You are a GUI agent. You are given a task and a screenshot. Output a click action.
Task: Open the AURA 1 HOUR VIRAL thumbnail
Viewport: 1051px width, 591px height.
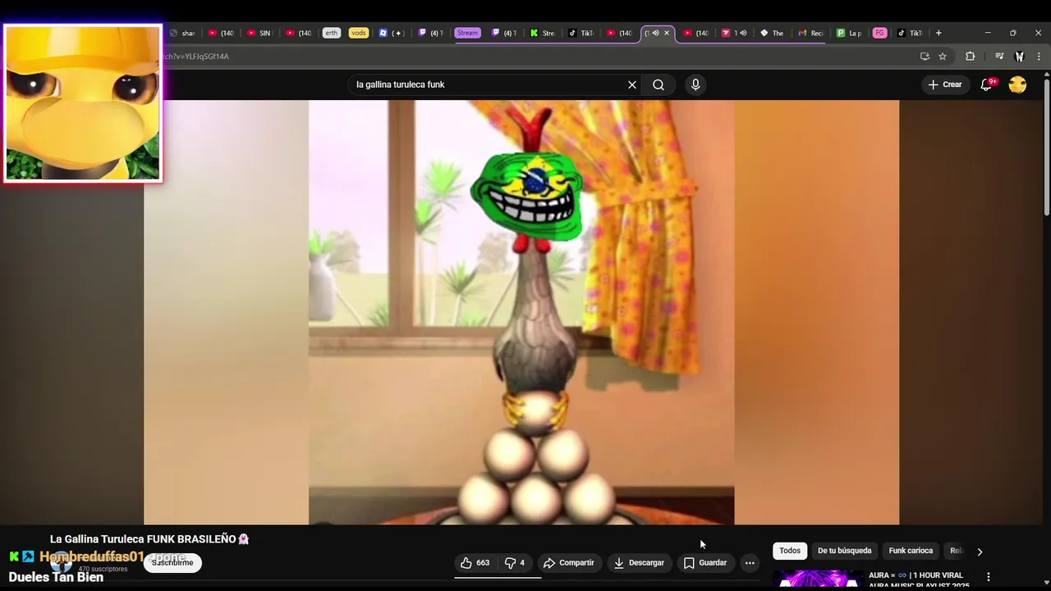(x=818, y=580)
